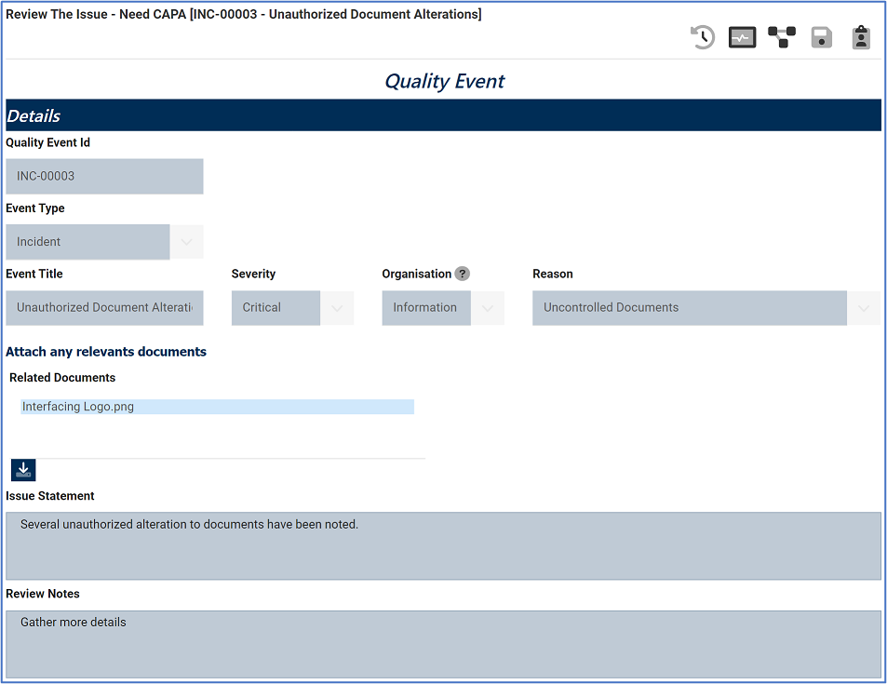
Task: Click the Details section header
Action: click(443, 115)
